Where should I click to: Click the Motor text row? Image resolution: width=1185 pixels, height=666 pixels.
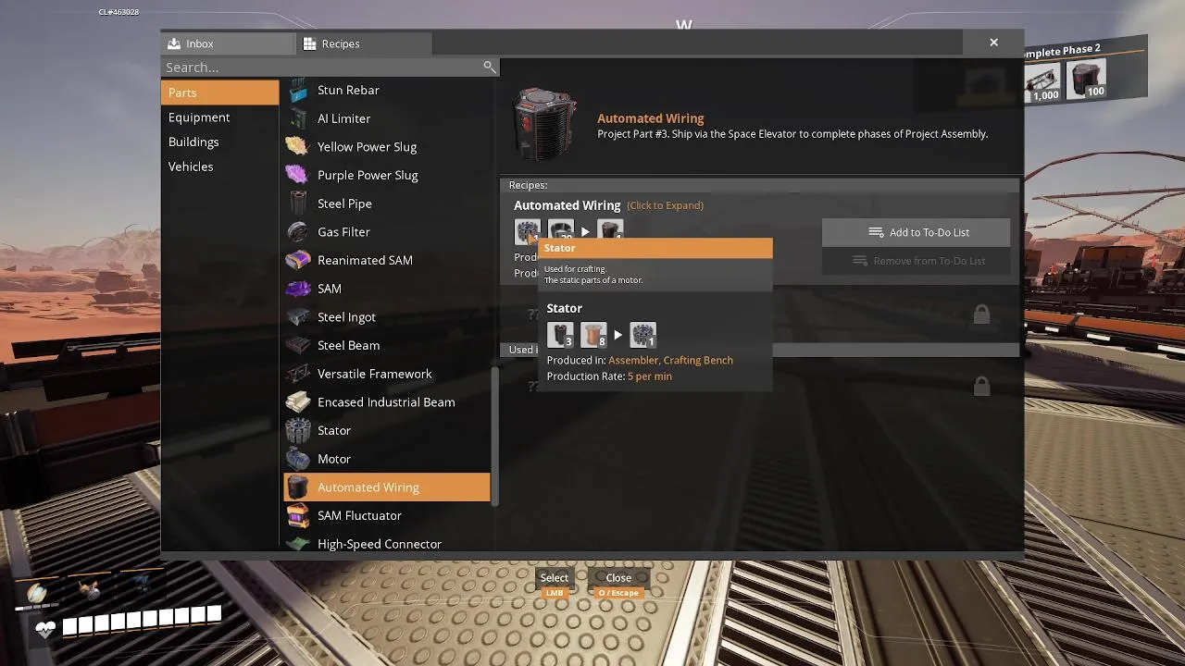point(387,459)
